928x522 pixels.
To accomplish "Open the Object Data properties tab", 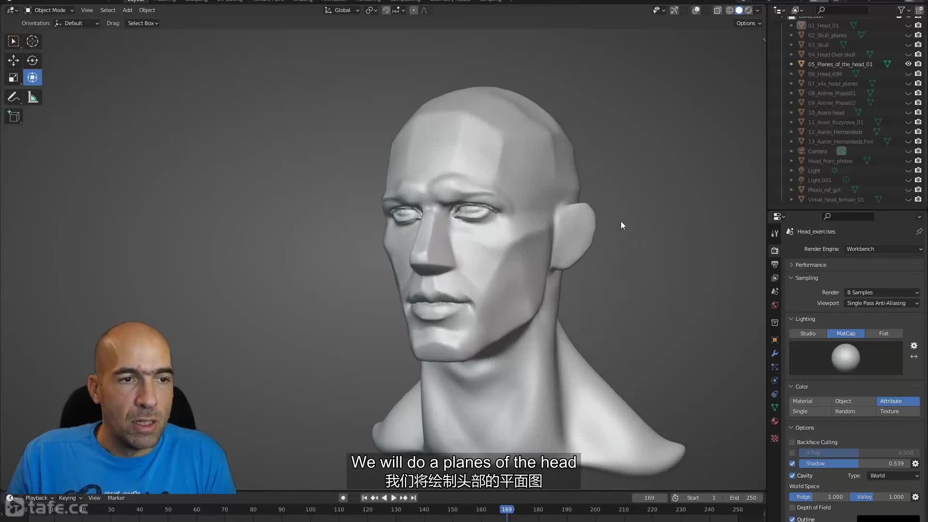I will click(x=775, y=407).
